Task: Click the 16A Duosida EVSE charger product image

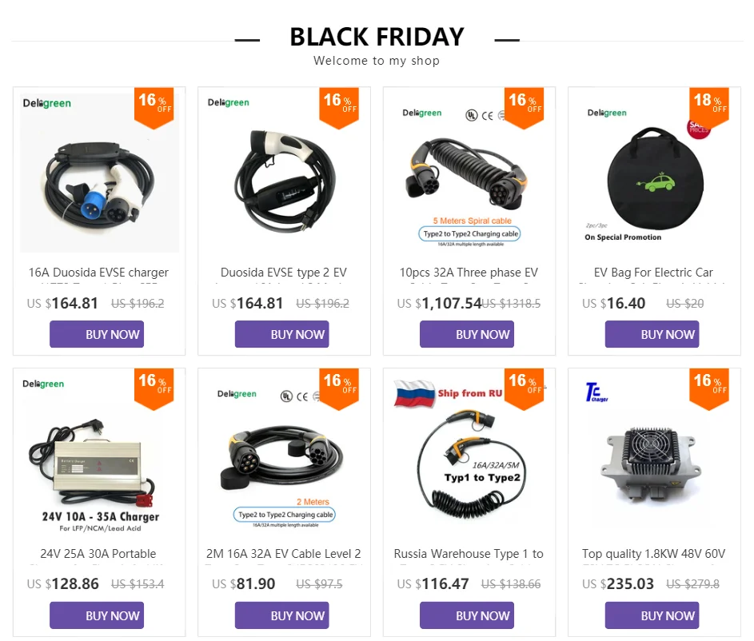Action: (x=99, y=173)
